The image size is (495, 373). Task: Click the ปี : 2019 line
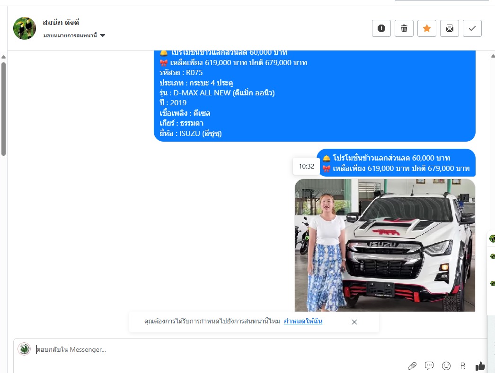(173, 103)
